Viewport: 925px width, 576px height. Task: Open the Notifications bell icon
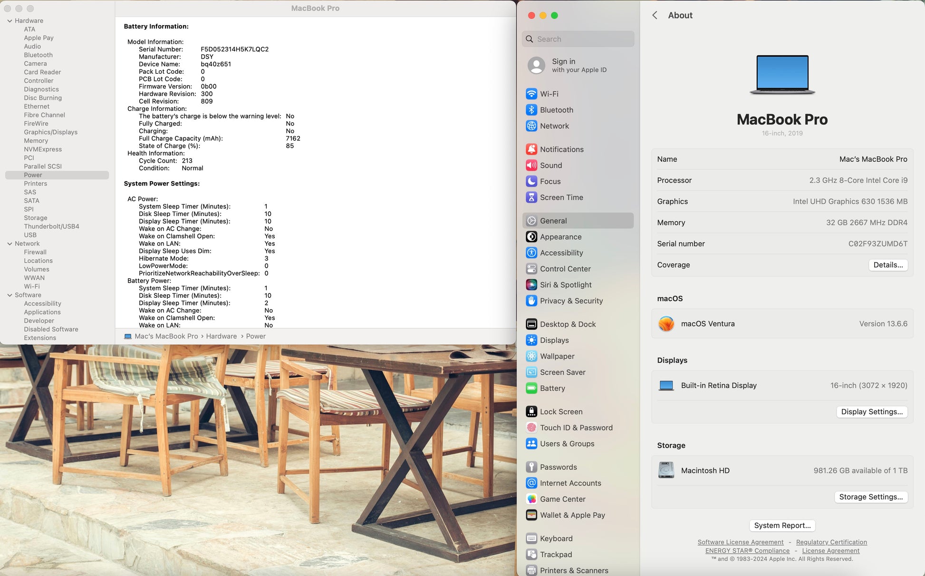click(x=531, y=149)
